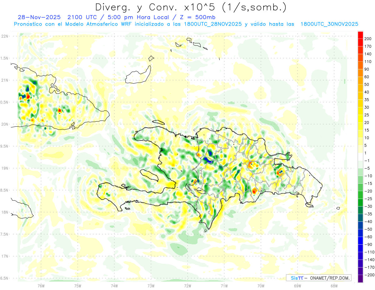This screenshot has width=375, height=290.
Task: Click the latitude label '0.5N'
Action: point(4,102)
